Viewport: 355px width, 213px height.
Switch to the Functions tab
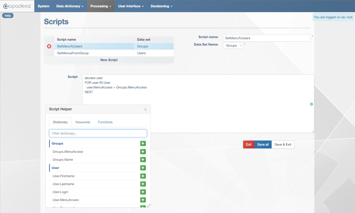tap(105, 122)
